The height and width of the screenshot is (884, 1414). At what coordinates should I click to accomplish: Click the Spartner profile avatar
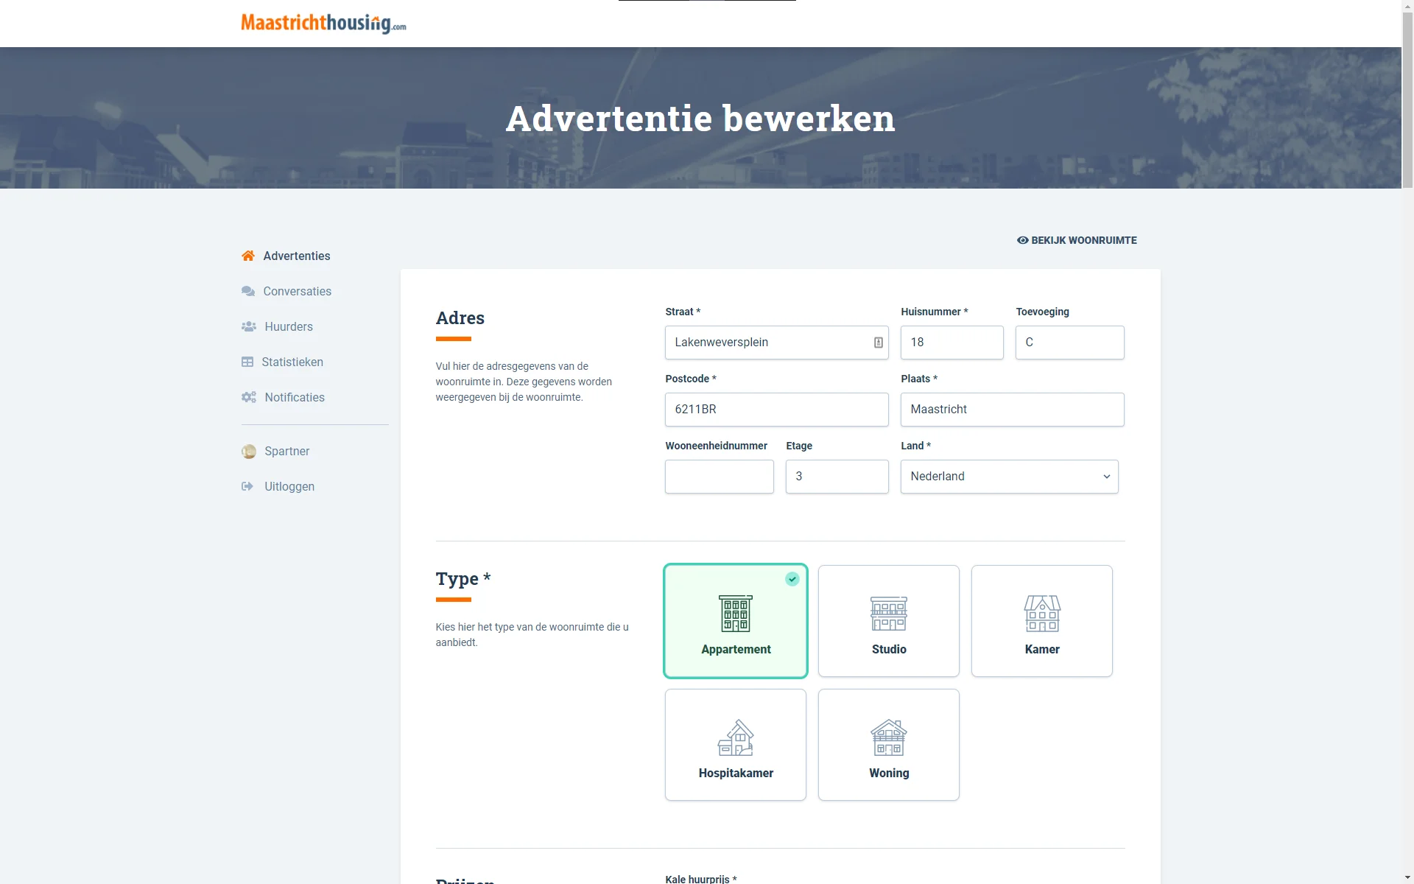[249, 452]
